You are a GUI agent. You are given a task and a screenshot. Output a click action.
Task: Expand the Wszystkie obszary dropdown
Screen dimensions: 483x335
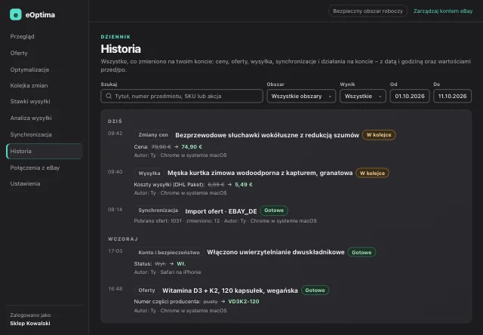[x=301, y=96]
